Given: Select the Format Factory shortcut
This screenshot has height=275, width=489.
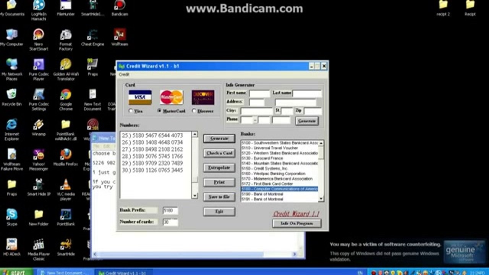Looking at the screenshot, I should tap(66, 40).
